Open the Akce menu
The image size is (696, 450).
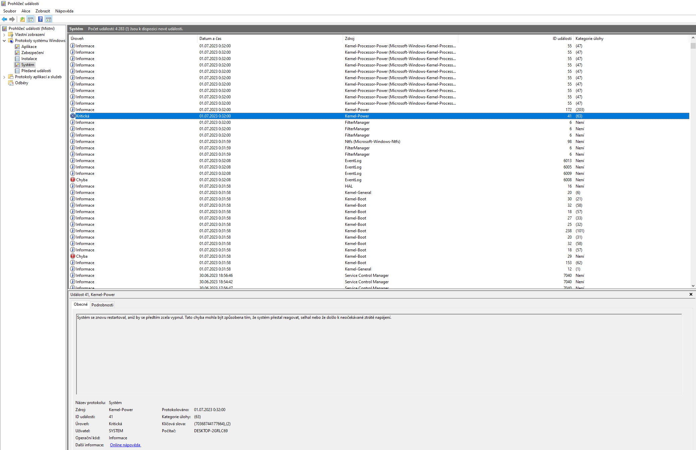[x=26, y=11]
